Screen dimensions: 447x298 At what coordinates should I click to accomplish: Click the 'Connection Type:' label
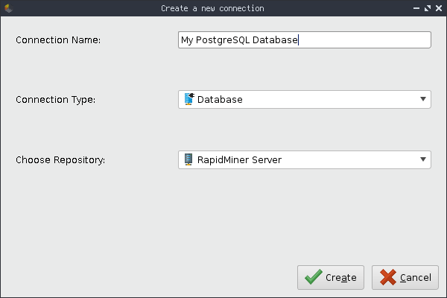coord(55,99)
